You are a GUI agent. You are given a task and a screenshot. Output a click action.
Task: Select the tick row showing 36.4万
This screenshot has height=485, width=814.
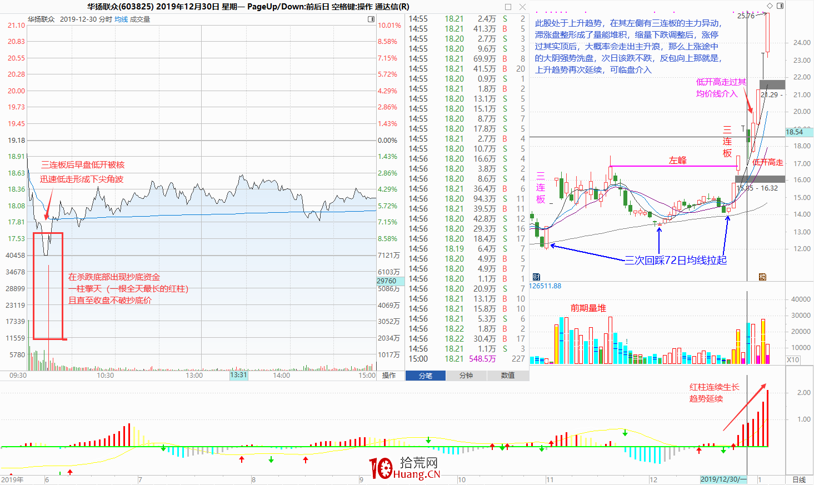click(467, 189)
